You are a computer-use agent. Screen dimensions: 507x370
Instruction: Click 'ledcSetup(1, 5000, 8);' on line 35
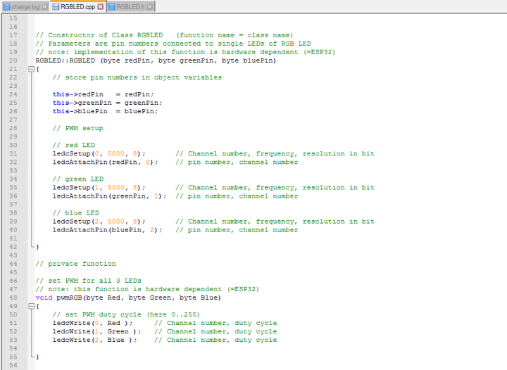[x=99, y=188]
